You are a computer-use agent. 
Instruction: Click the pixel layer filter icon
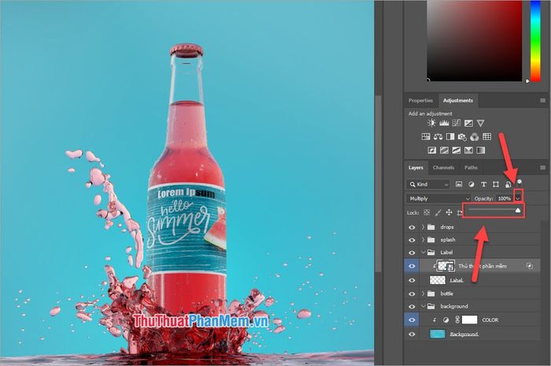pyautogui.click(x=458, y=184)
